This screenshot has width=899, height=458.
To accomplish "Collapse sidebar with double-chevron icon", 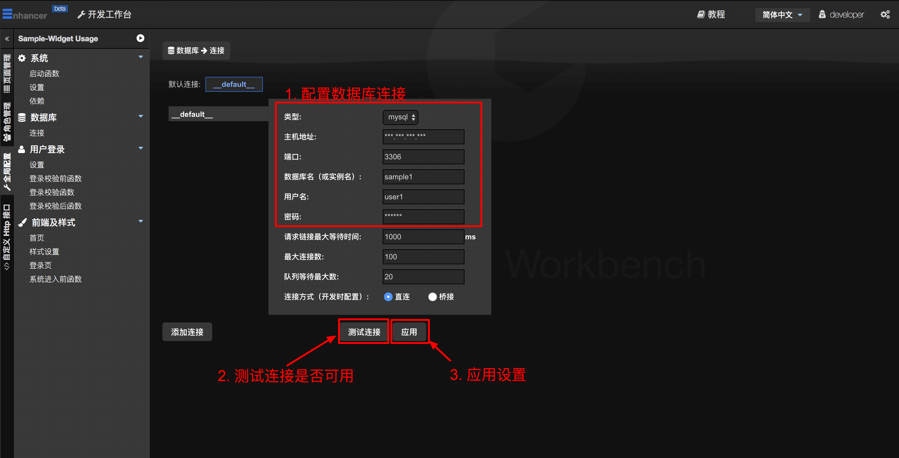I will click(x=7, y=39).
